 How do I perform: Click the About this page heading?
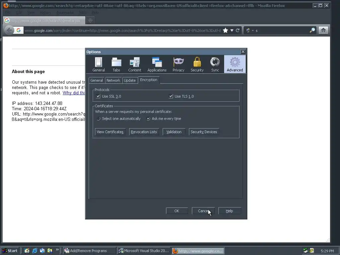click(28, 72)
